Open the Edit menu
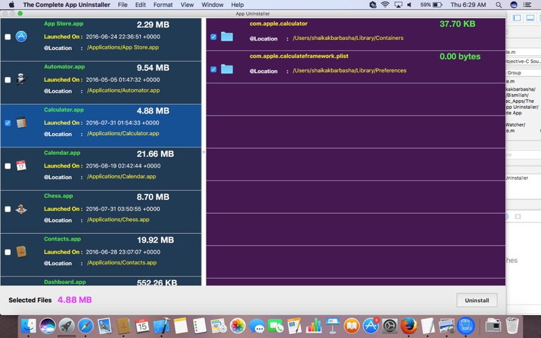 click(141, 5)
